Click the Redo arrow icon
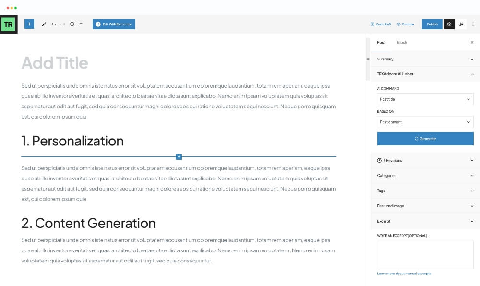The height and width of the screenshot is (286, 480). point(63,24)
